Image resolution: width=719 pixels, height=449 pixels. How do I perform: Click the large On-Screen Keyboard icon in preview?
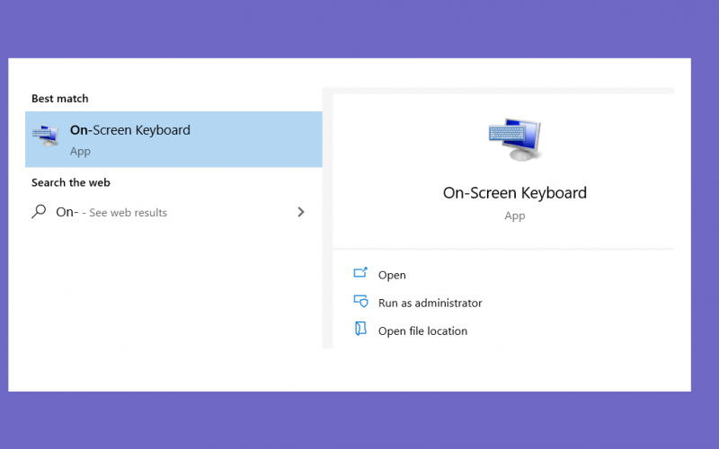coord(515,139)
